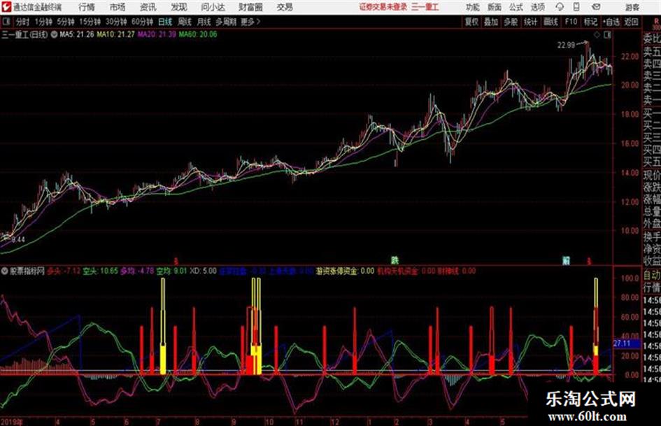Click the red 5 marker near July
The height and width of the screenshot is (426, 661).
pos(176,262)
